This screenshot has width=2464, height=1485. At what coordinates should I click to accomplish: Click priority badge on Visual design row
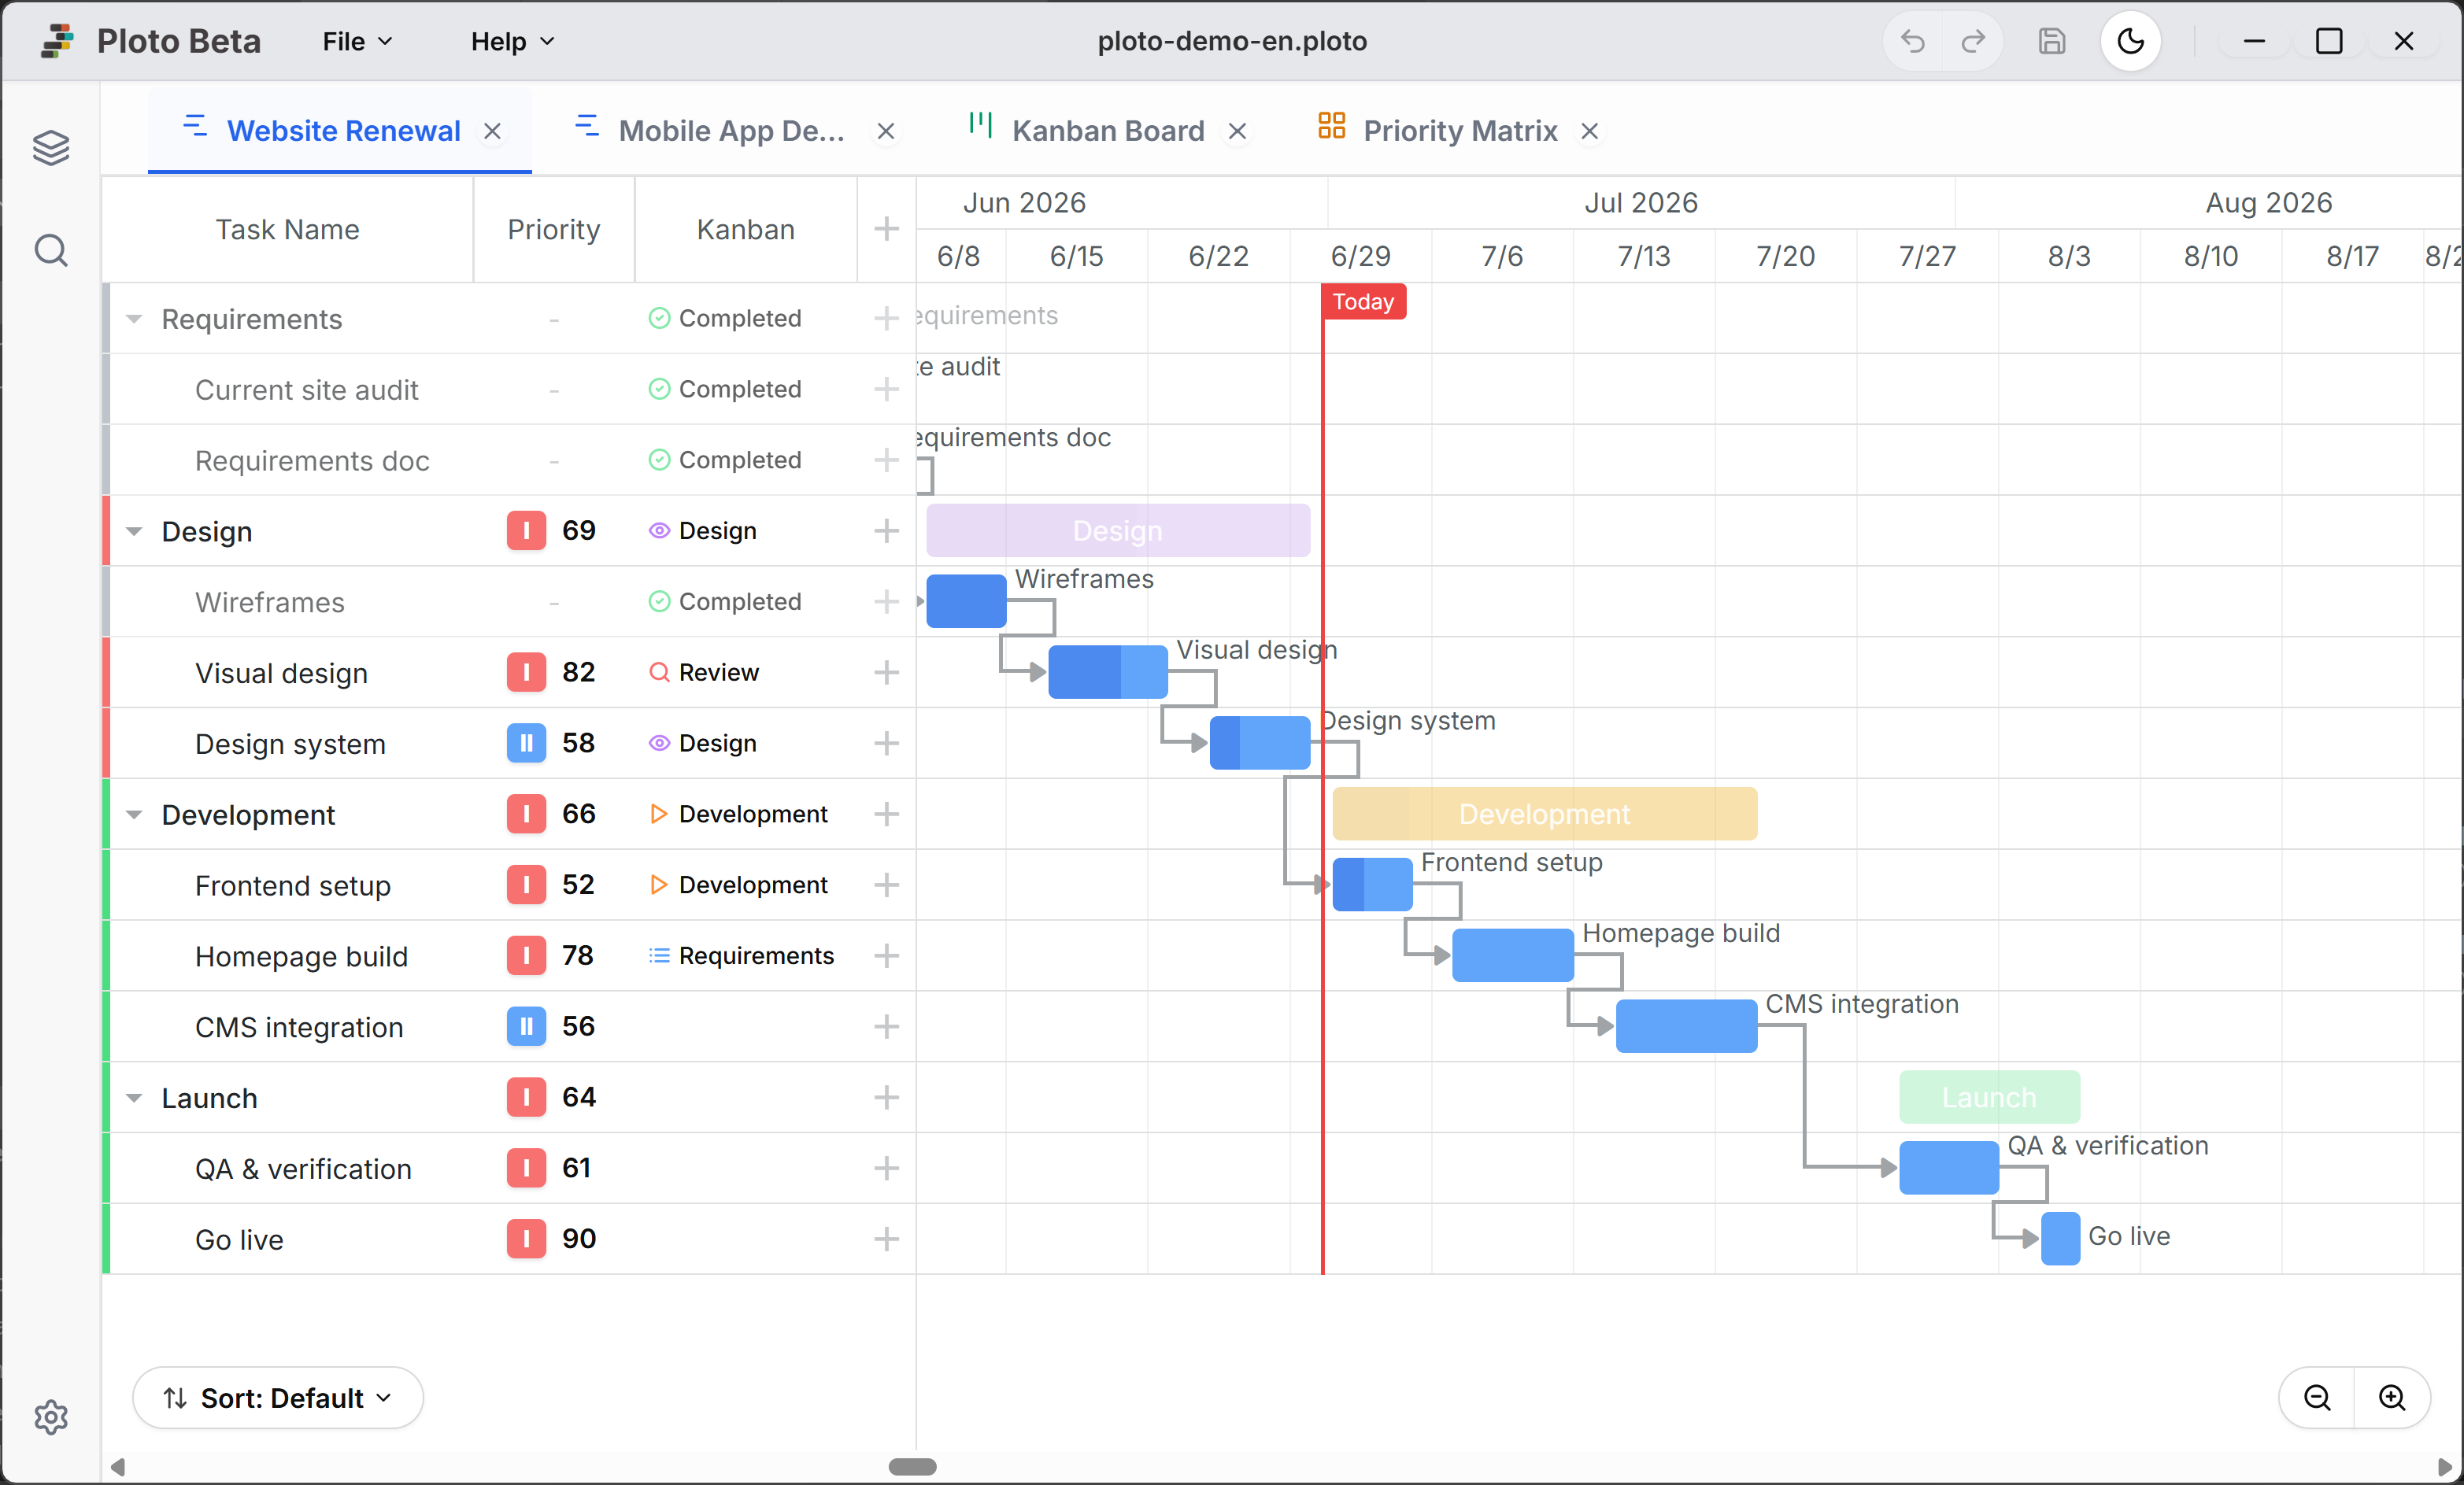pos(526,672)
